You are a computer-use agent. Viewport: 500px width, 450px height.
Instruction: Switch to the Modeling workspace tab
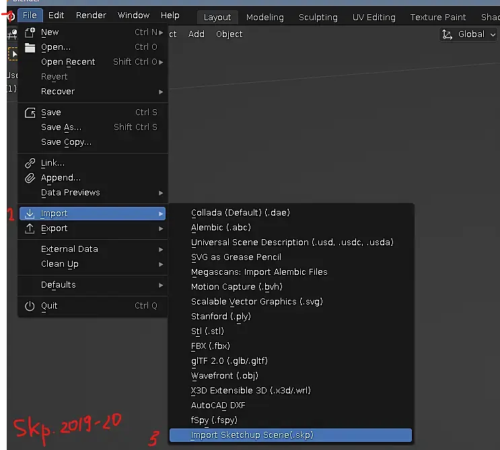tap(264, 18)
